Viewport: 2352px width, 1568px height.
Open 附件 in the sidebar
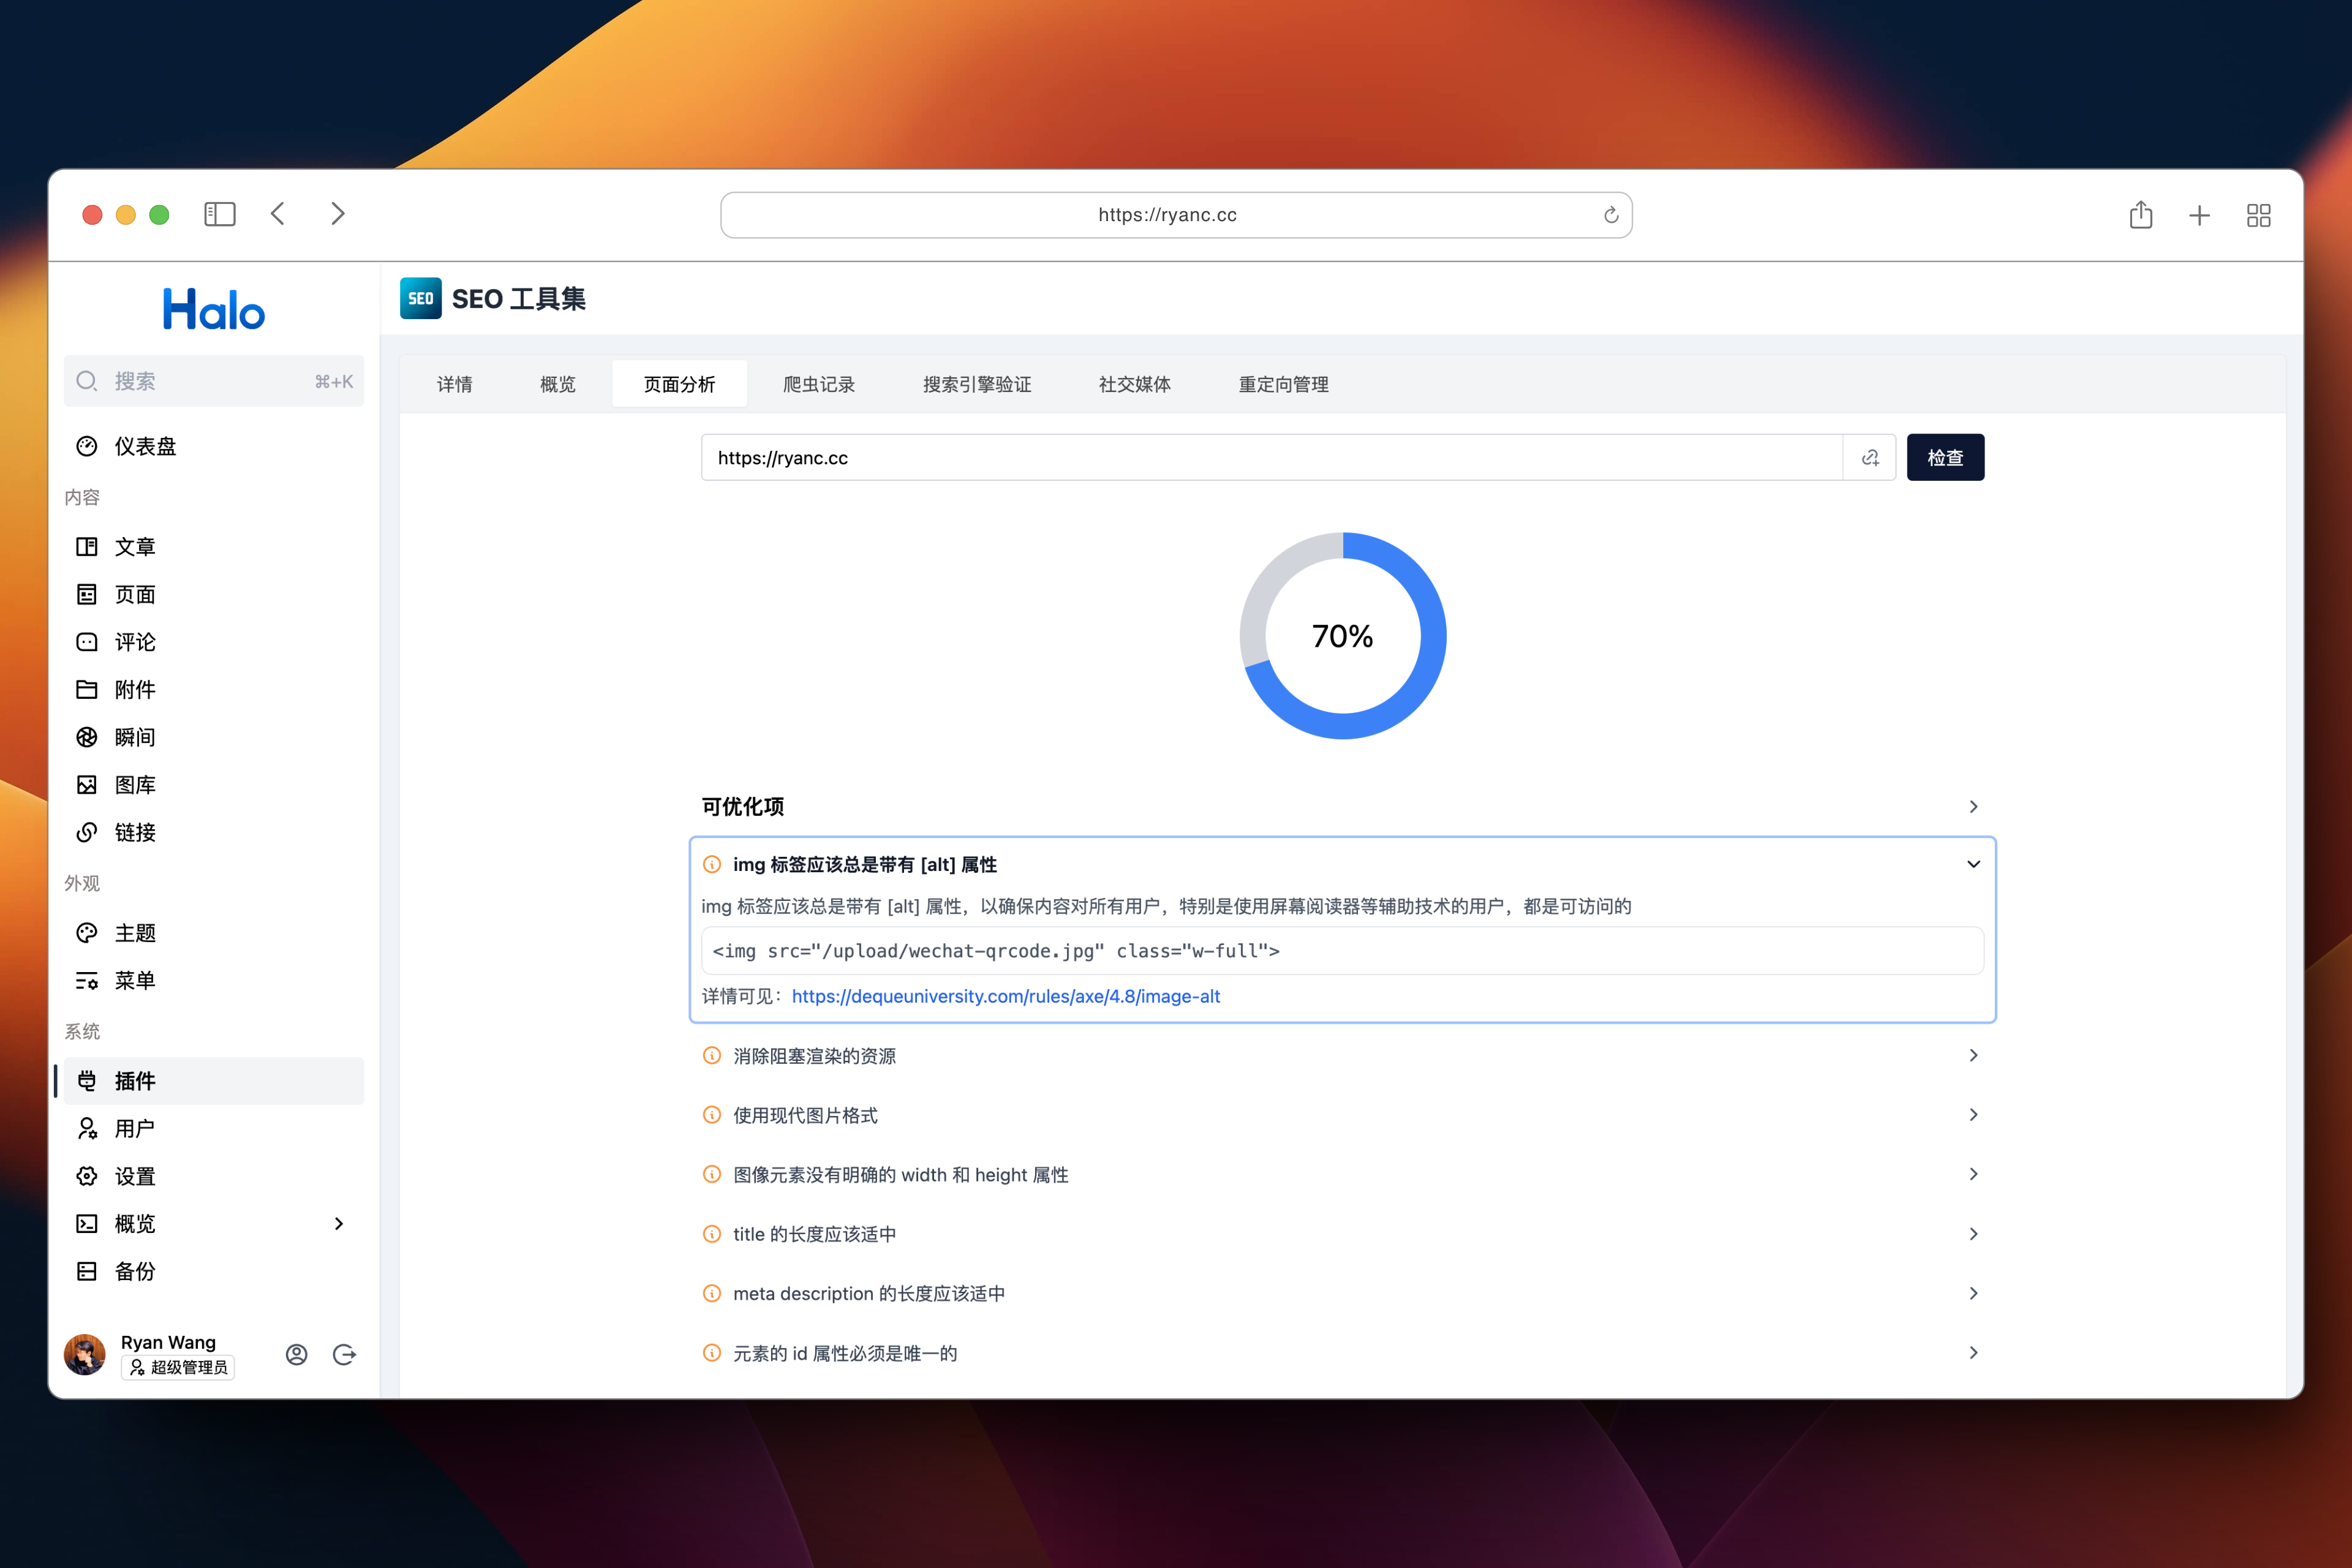(214, 689)
